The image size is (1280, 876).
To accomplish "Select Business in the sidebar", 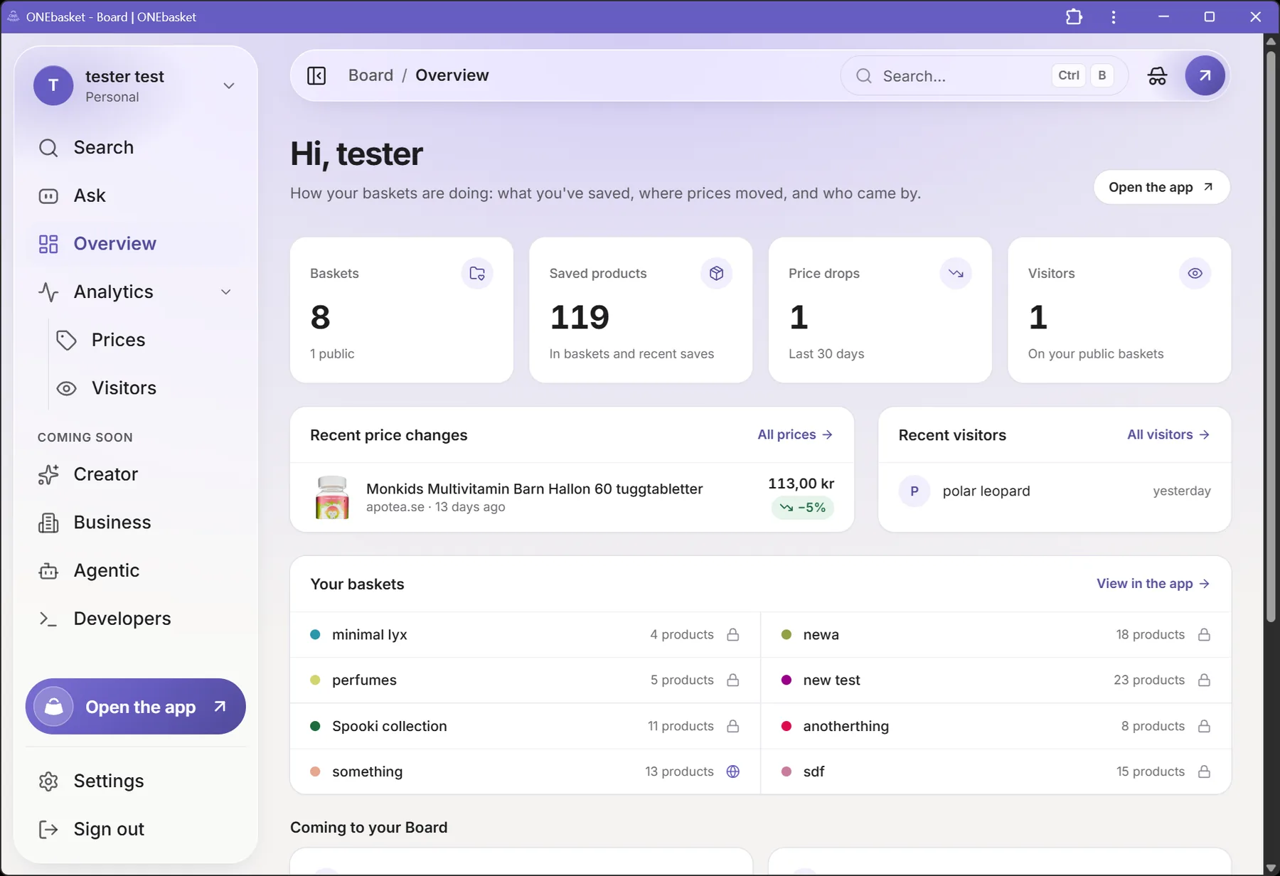I will [x=135, y=523].
